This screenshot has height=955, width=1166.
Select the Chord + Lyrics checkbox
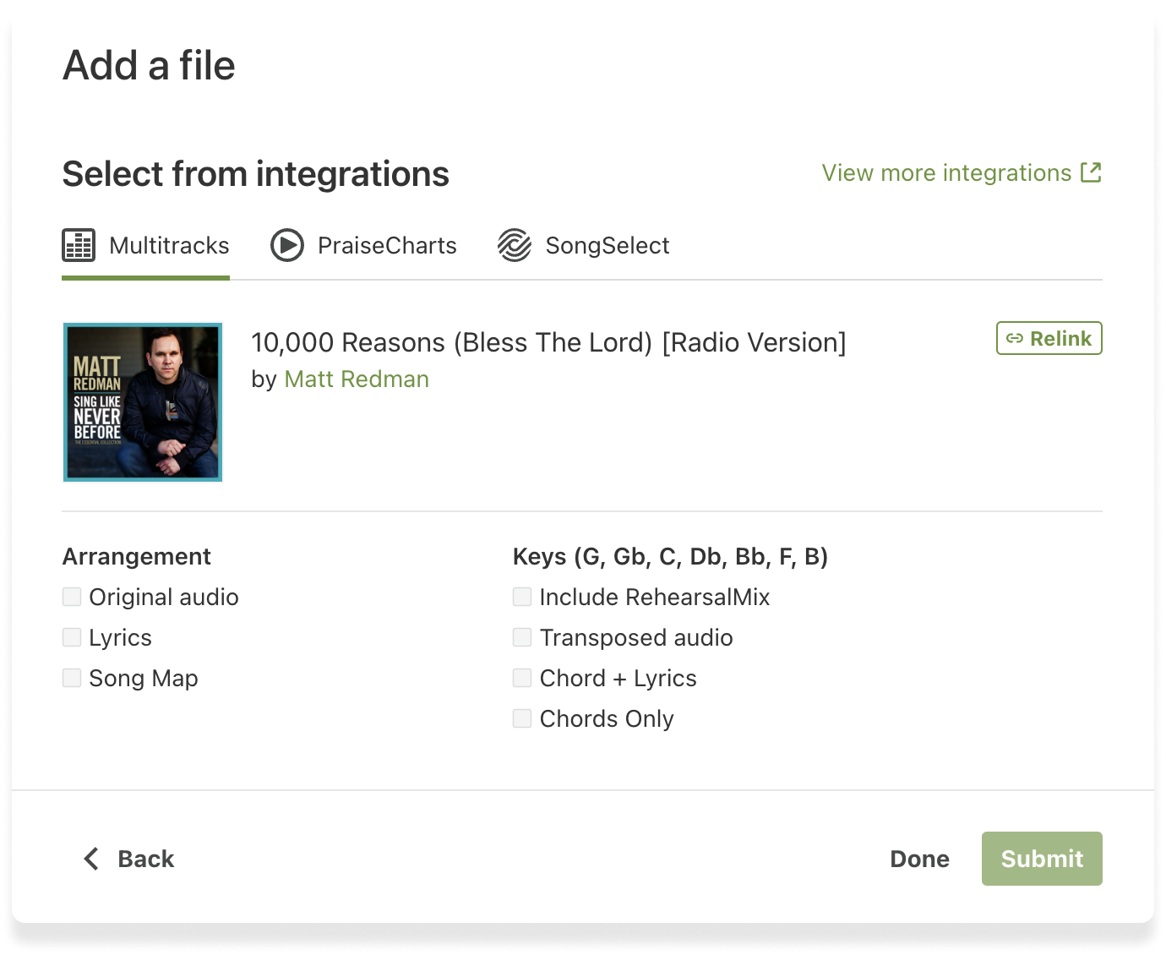click(522, 679)
